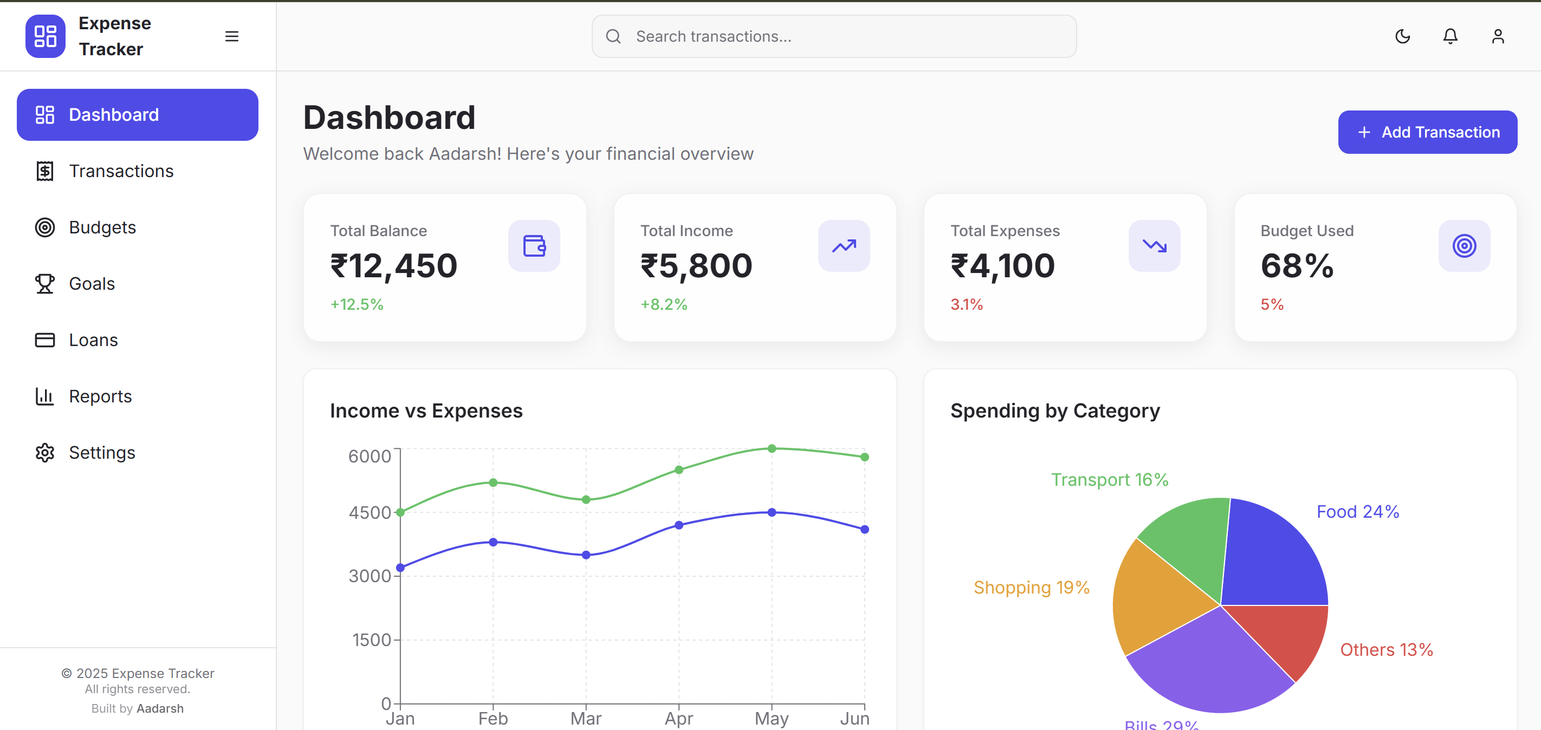Click the Expense Tracker logo icon
The height and width of the screenshot is (730, 1541).
tap(46, 36)
